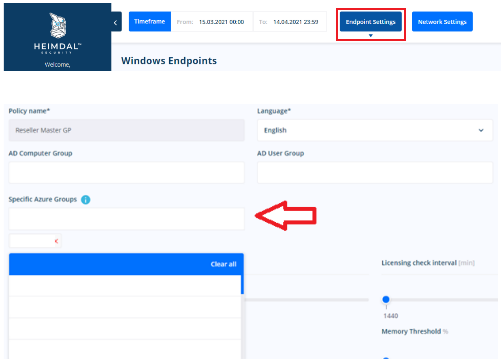Open the Language dropdown showing English
The image size is (501, 359).
[375, 130]
